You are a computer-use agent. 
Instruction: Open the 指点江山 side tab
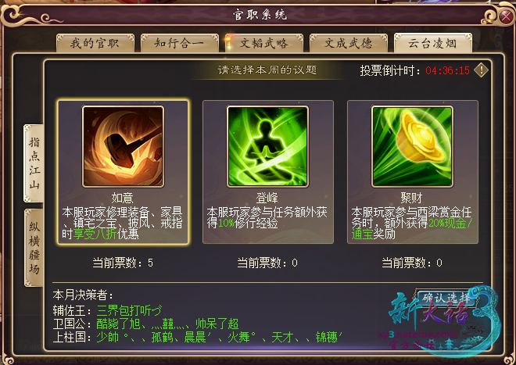34,163
